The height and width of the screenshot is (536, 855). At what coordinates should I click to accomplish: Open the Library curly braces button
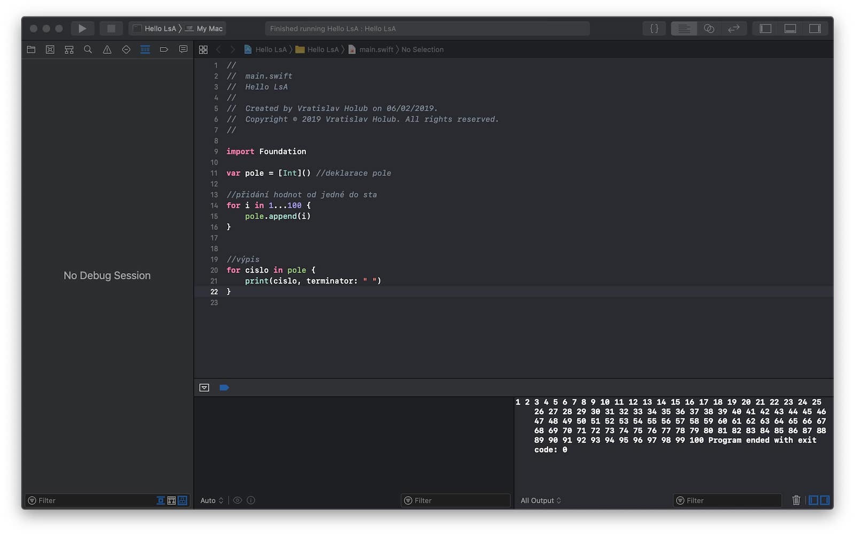click(654, 28)
